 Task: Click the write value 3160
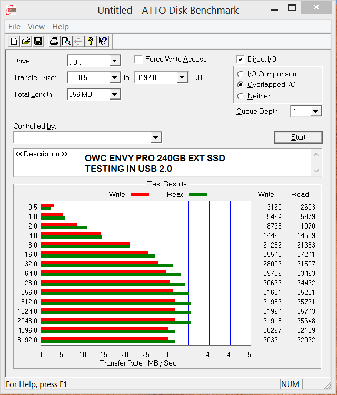[274, 207]
